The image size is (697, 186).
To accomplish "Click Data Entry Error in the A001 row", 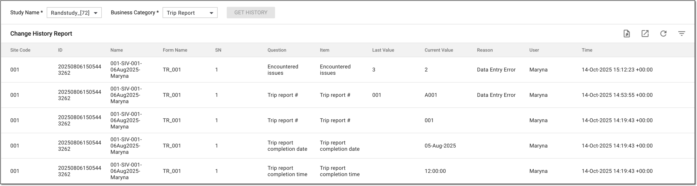I will pyautogui.click(x=496, y=95).
